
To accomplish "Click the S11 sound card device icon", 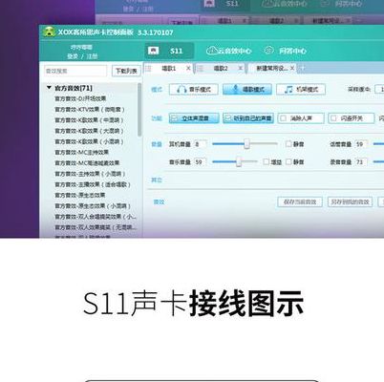I will point(154,51).
